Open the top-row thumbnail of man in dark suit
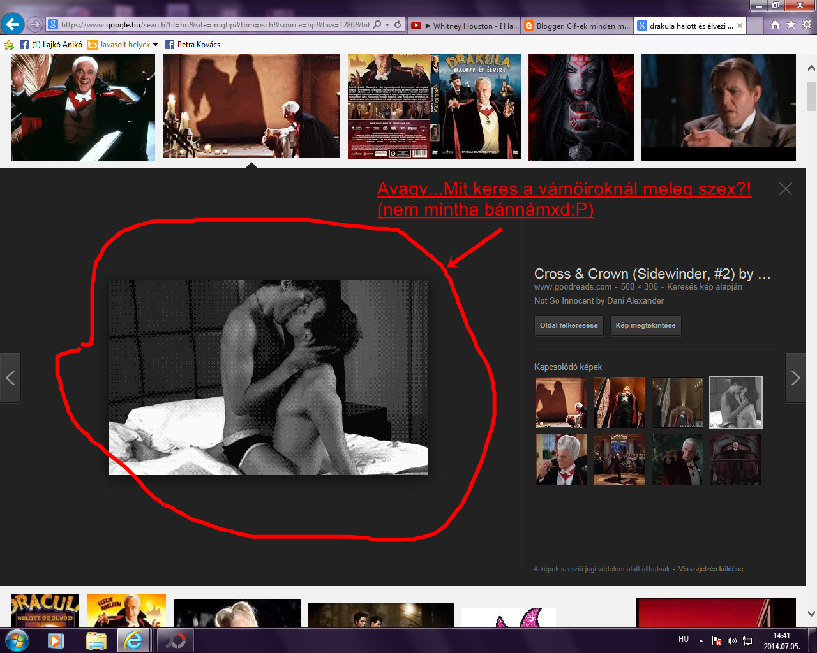 coord(719,106)
